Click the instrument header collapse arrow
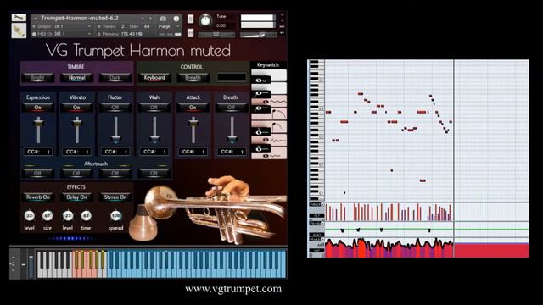The width and height of the screenshot is (543, 305). [36, 18]
